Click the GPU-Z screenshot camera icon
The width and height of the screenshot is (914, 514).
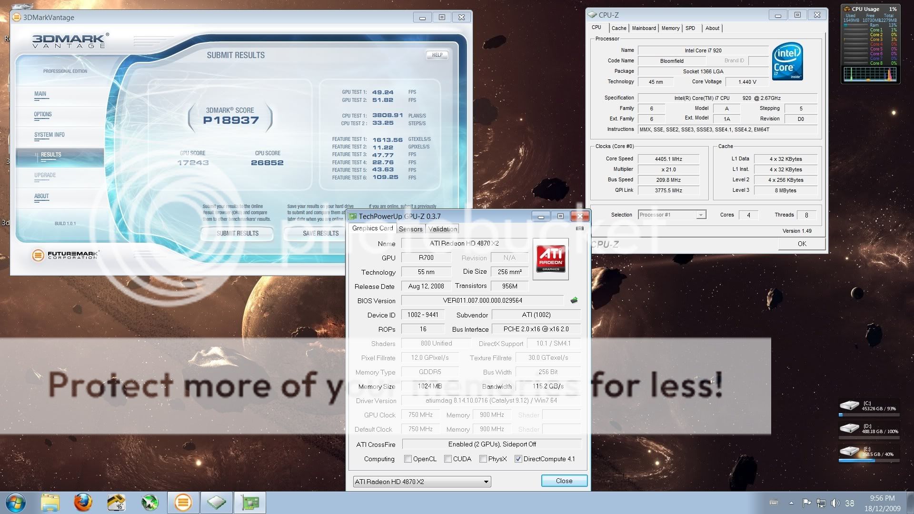click(x=579, y=228)
